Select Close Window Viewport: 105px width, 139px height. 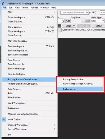pos(30,27)
